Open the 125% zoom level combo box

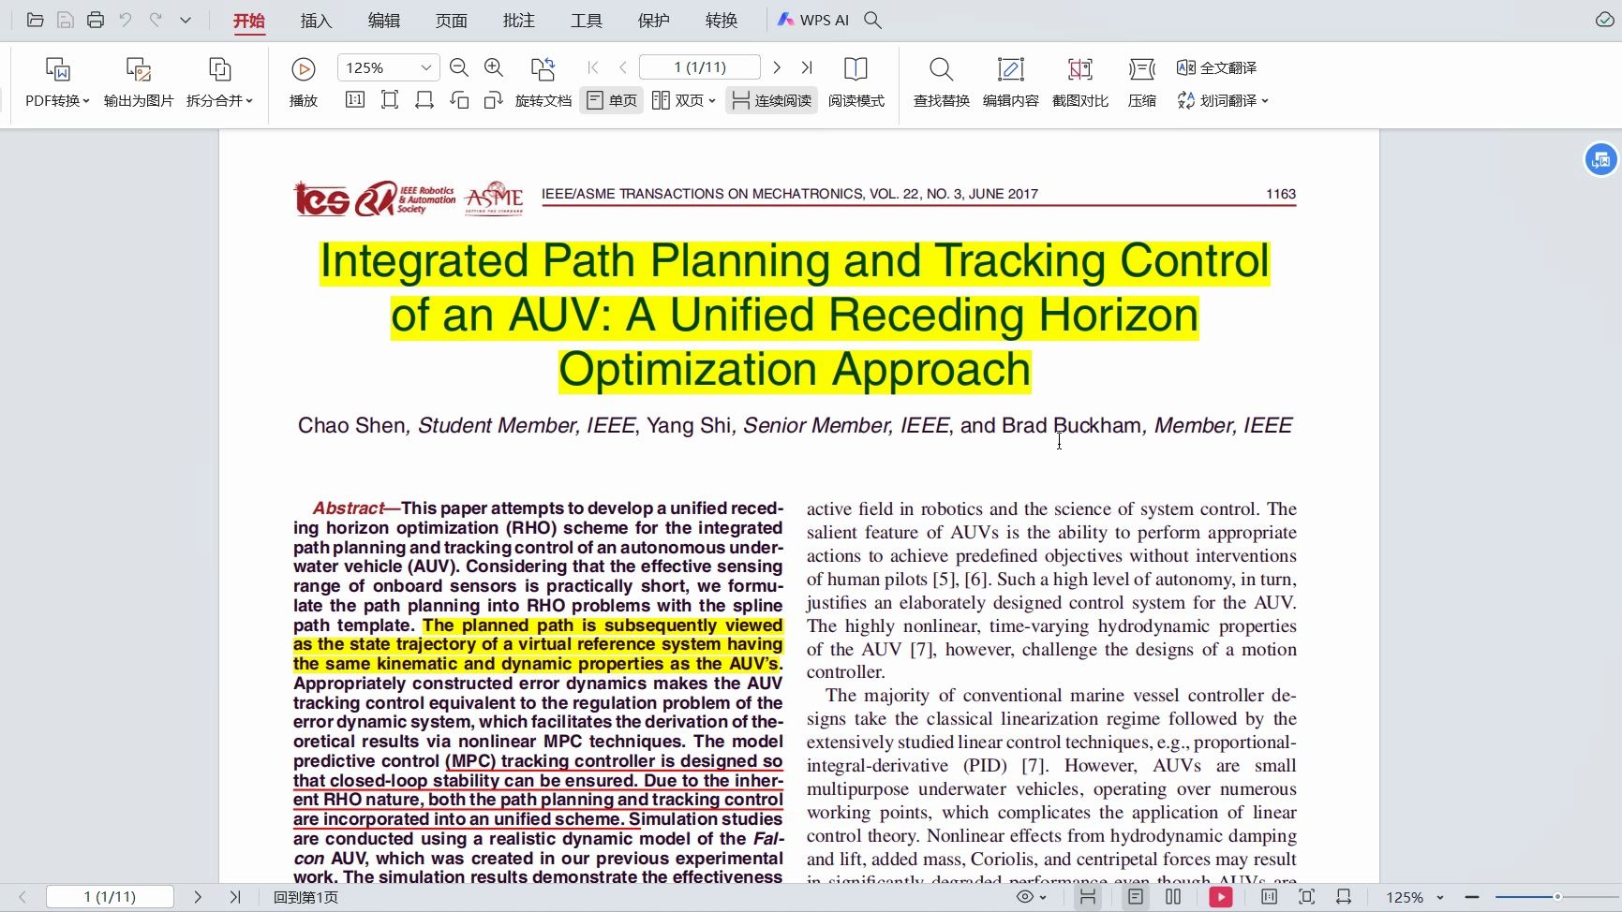pos(388,67)
